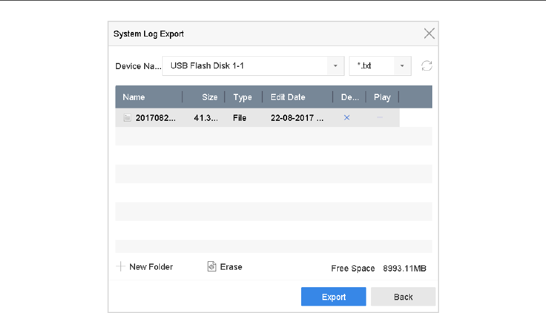Image resolution: width=546 pixels, height=313 pixels.
Task: Close the System Log Export dialog
Action: [x=429, y=34]
